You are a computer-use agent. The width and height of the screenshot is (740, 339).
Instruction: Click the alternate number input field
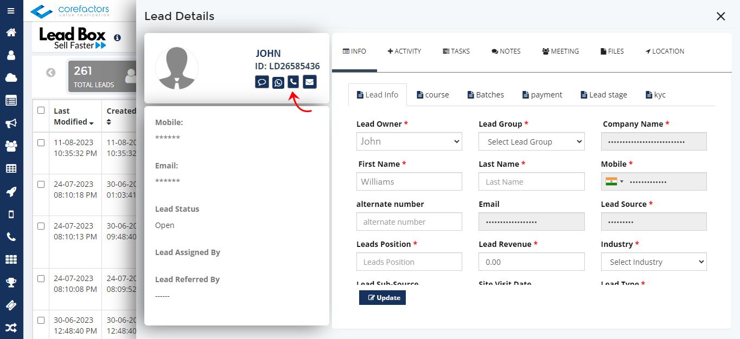pyautogui.click(x=409, y=221)
